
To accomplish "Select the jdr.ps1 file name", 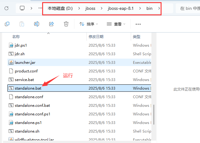I will pos(21,45).
